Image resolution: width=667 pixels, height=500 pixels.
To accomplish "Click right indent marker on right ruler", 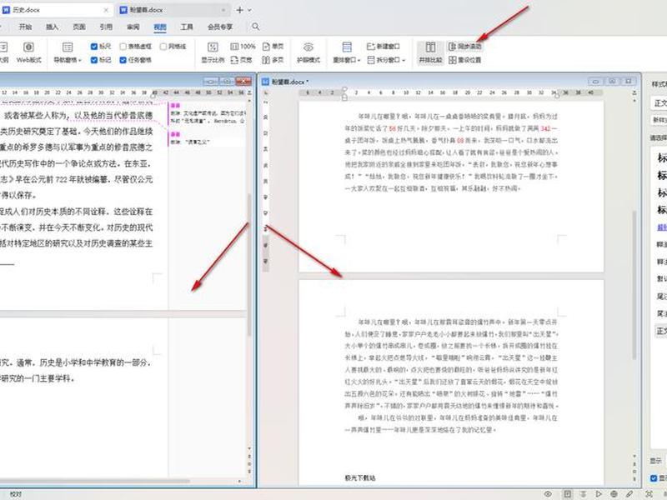I will point(557,95).
